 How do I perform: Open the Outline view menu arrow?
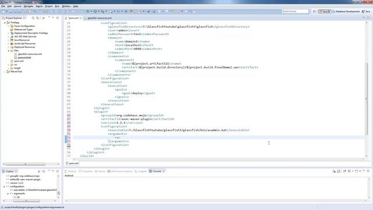(49, 171)
